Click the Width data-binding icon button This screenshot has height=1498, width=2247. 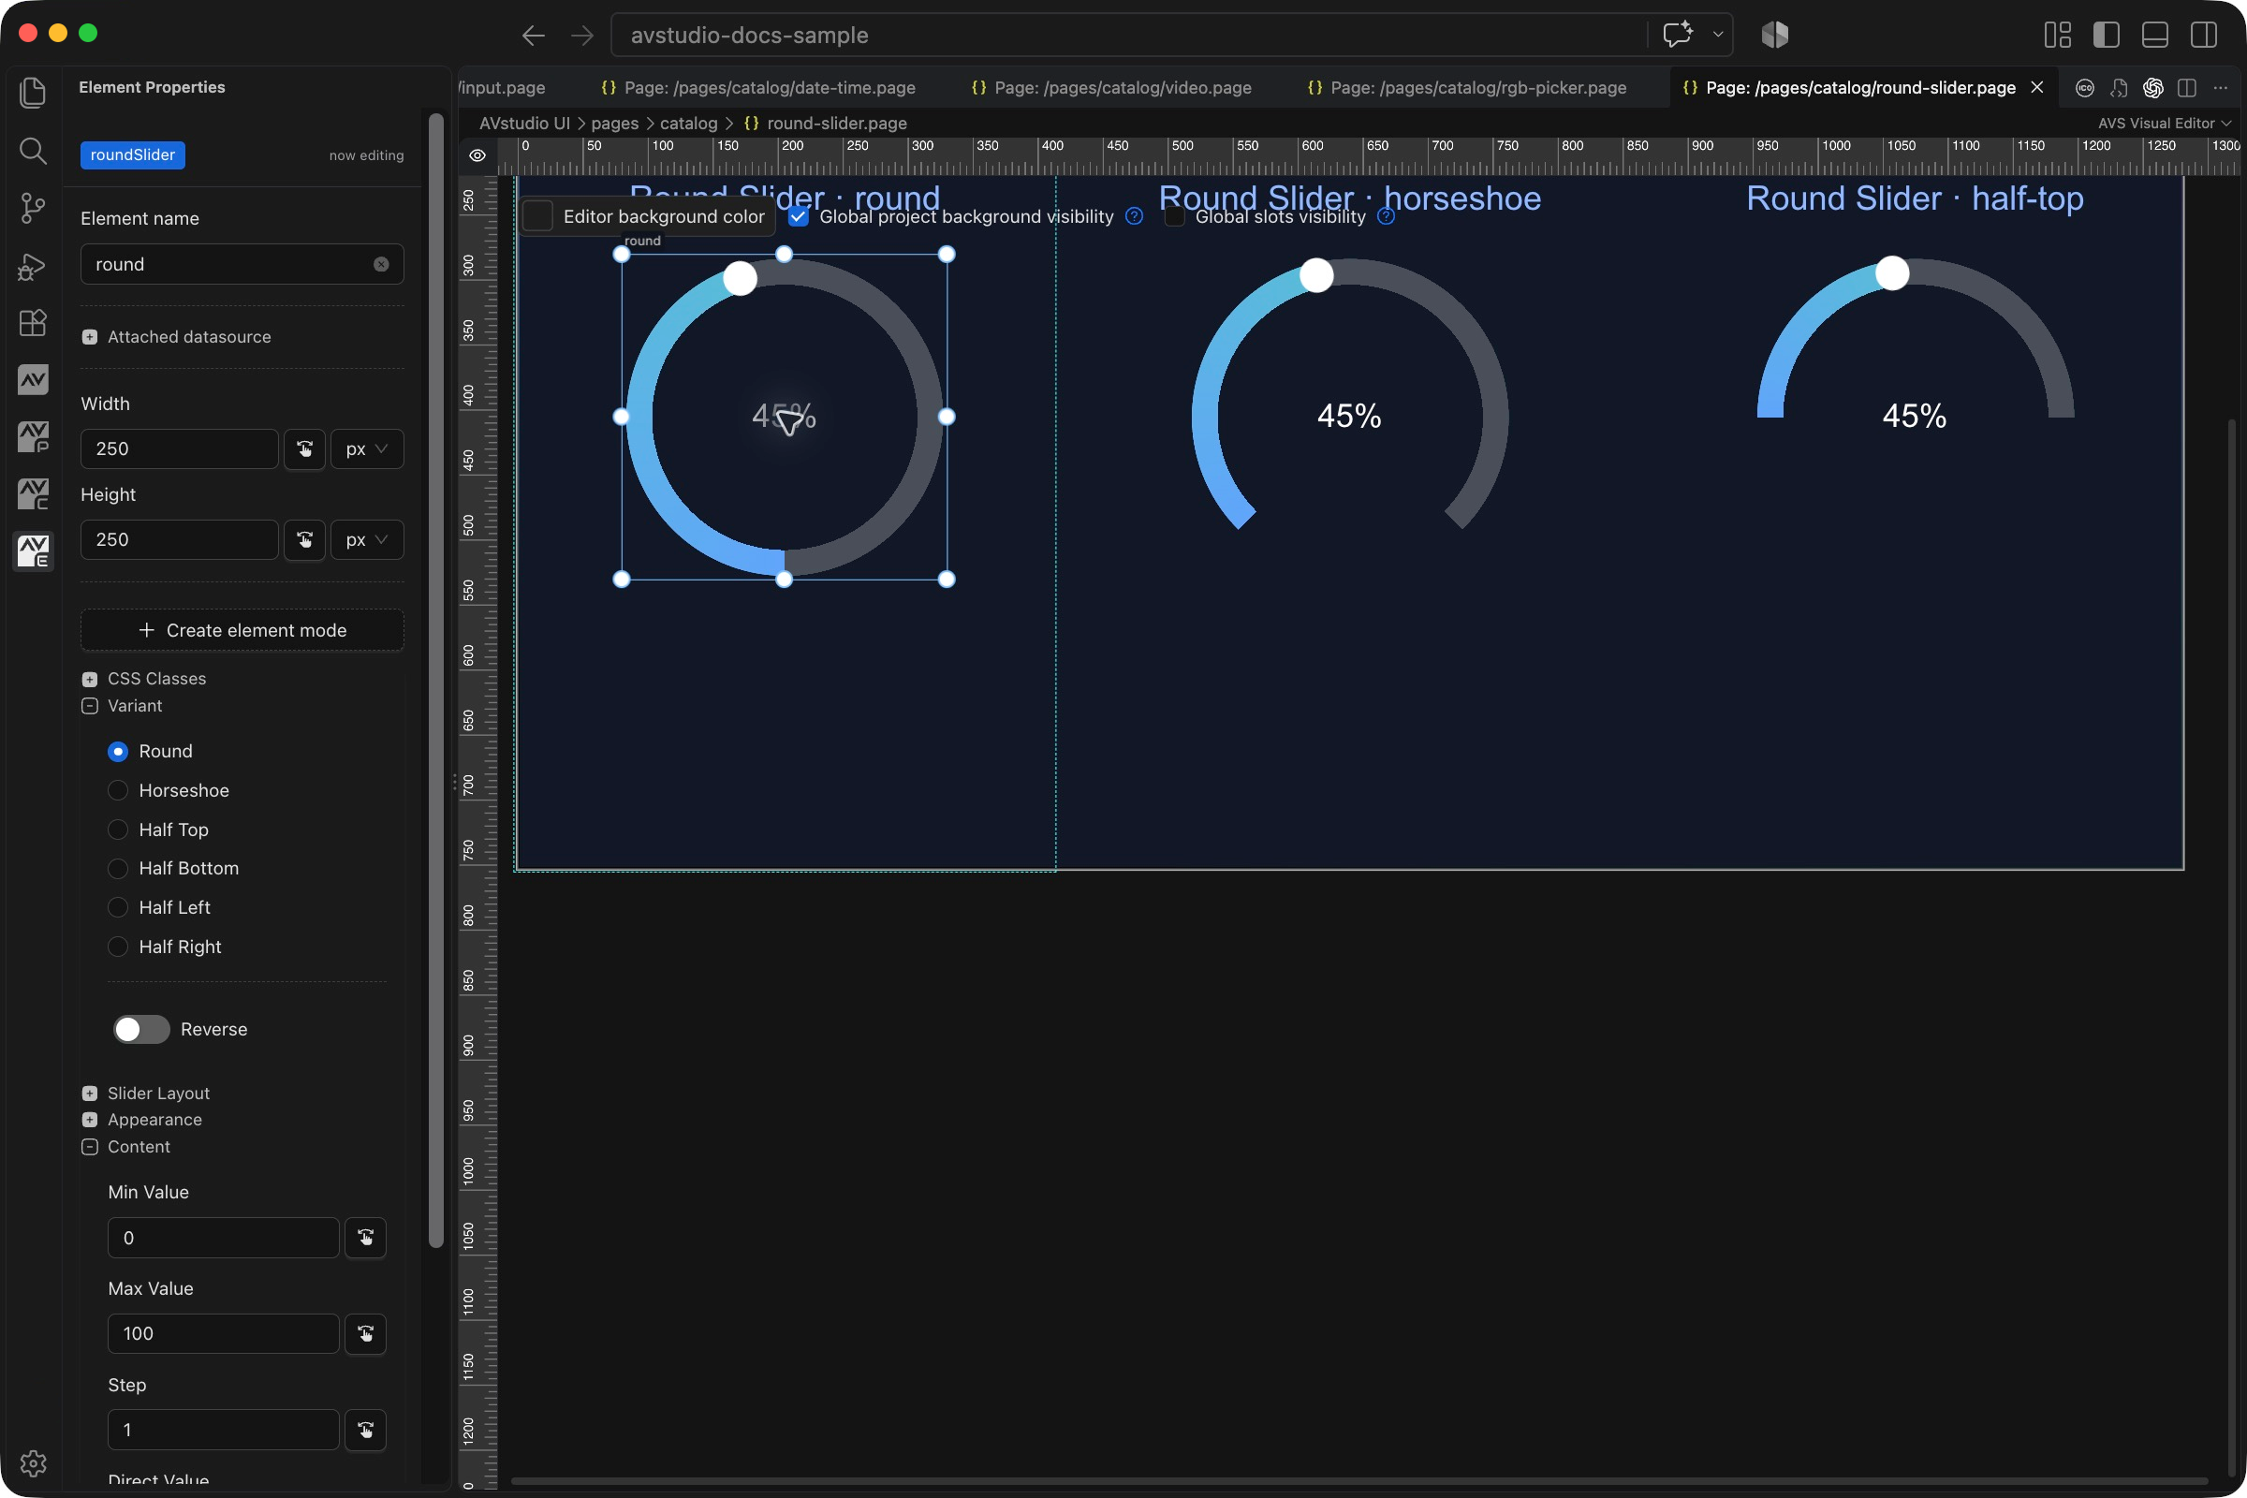[x=305, y=449]
